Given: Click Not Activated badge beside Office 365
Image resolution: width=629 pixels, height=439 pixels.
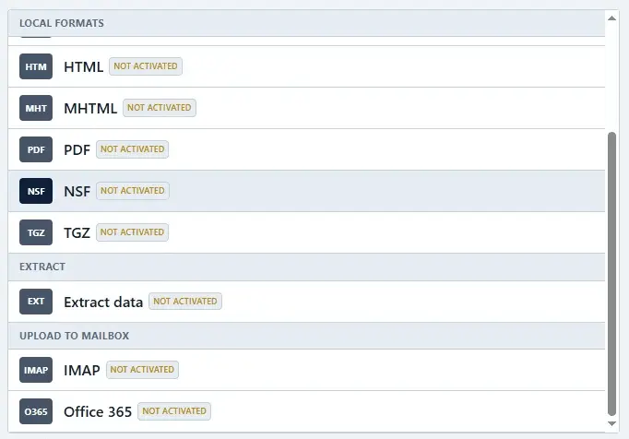Looking at the screenshot, I should (x=174, y=411).
